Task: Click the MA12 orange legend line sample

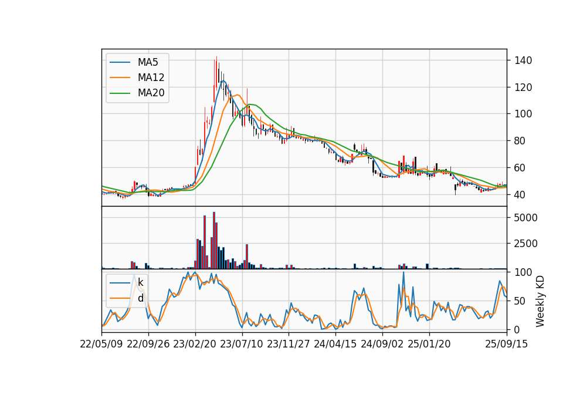Action: [120, 77]
